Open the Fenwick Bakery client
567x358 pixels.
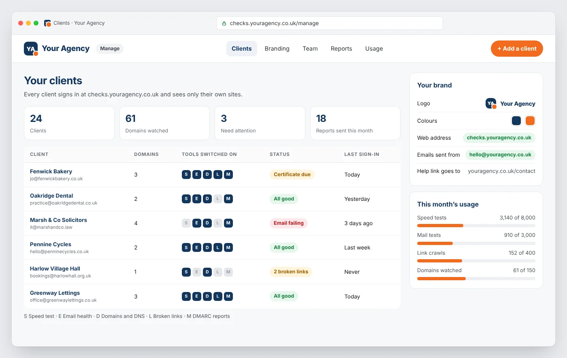(x=51, y=171)
